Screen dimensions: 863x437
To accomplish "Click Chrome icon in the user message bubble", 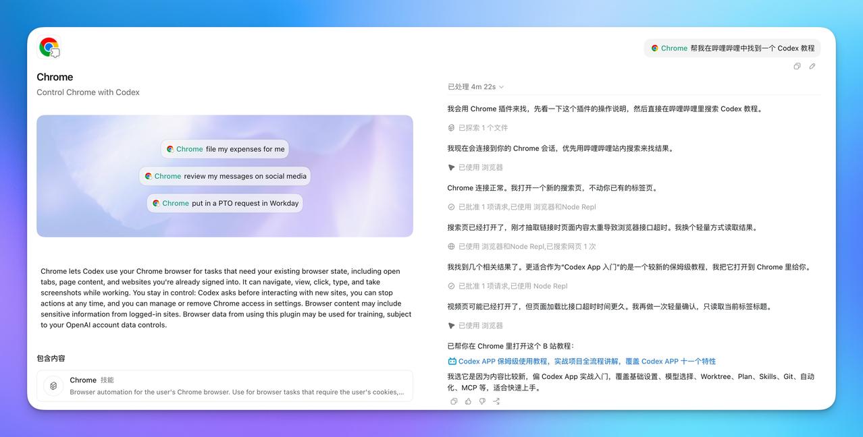I will pyautogui.click(x=654, y=48).
